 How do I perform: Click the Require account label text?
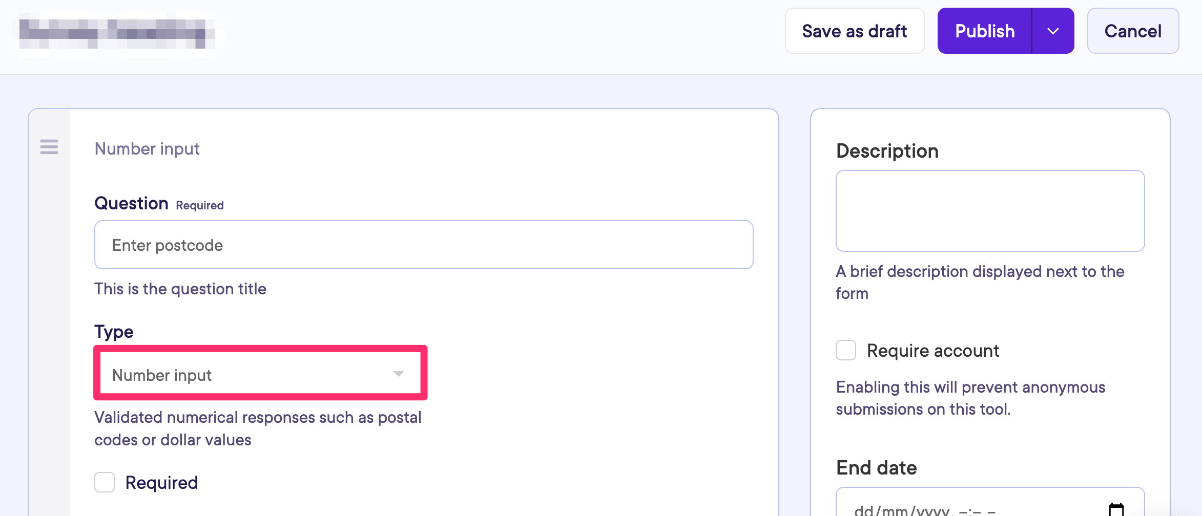(x=932, y=351)
